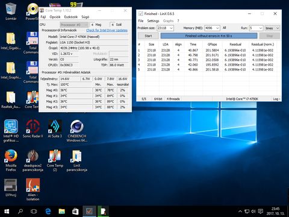Open the Lomtár recycle bin icon
The image size is (289, 217).
tap(11, 11)
